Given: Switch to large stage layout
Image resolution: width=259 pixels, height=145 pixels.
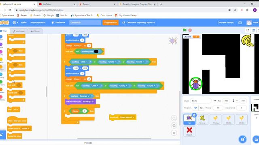Looking at the screenshot, I should click(253, 30).
